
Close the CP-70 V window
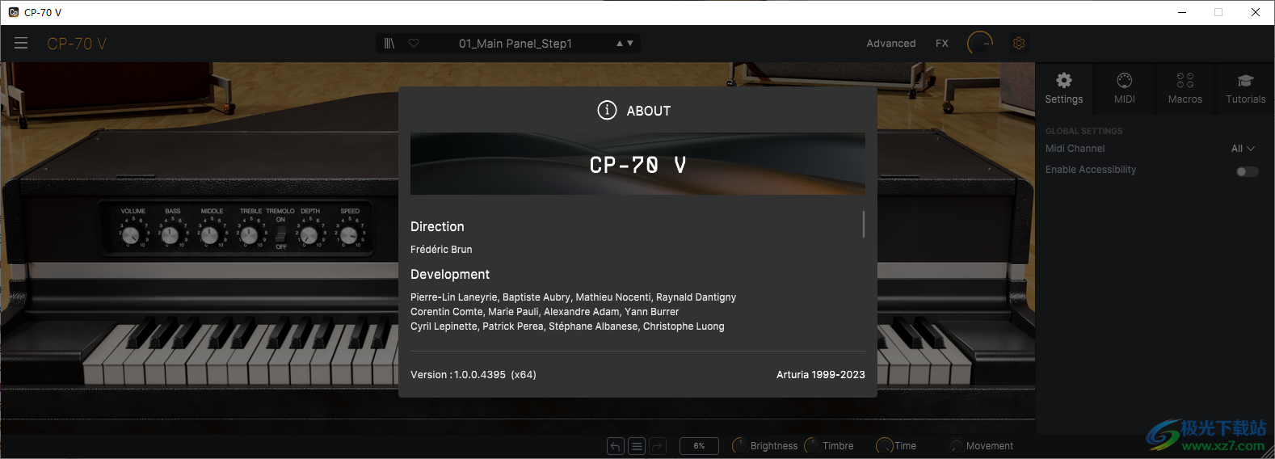coord(1256,12)
